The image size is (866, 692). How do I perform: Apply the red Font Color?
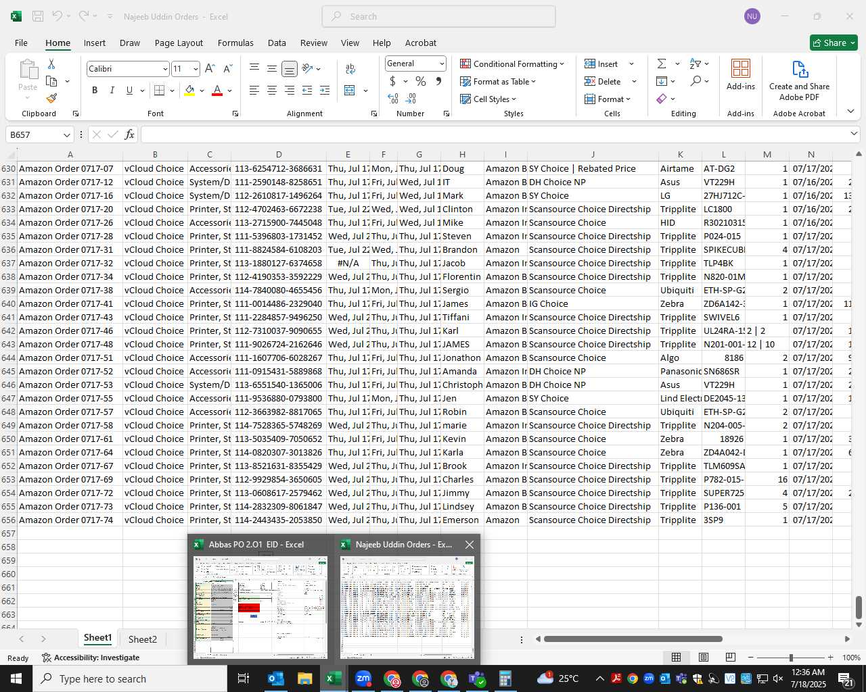[x=217, y=90]
